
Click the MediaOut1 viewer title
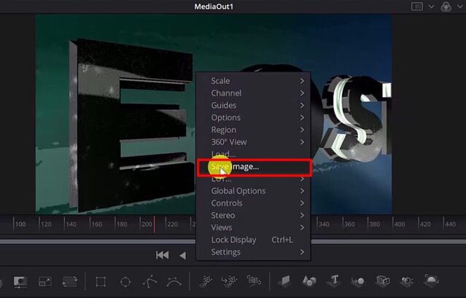pyautogui.click(x=214, y=7)
